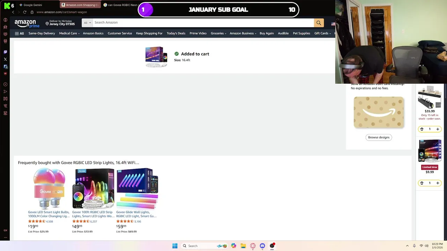Open Same-Day Delivery in nav bar
447x251 pixels.
pyautogui.click(x=42, y=33)
